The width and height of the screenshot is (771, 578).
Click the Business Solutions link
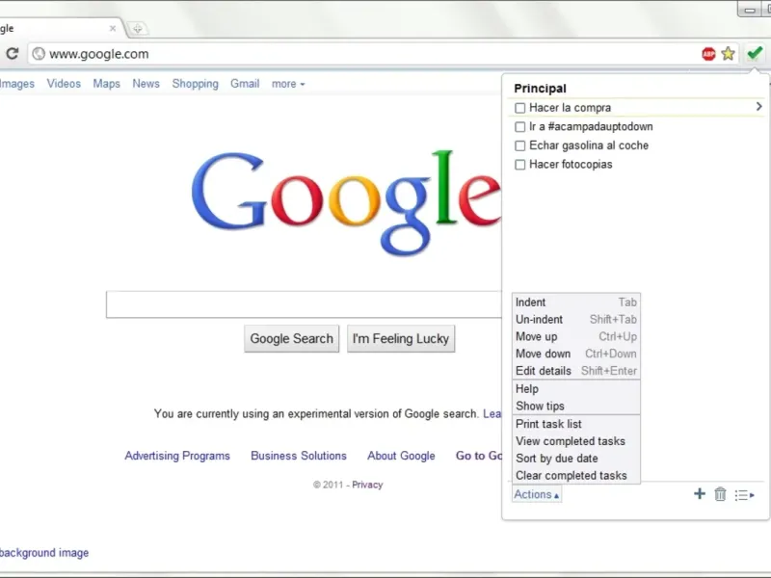pyautogui.click(x=299, y=456)
